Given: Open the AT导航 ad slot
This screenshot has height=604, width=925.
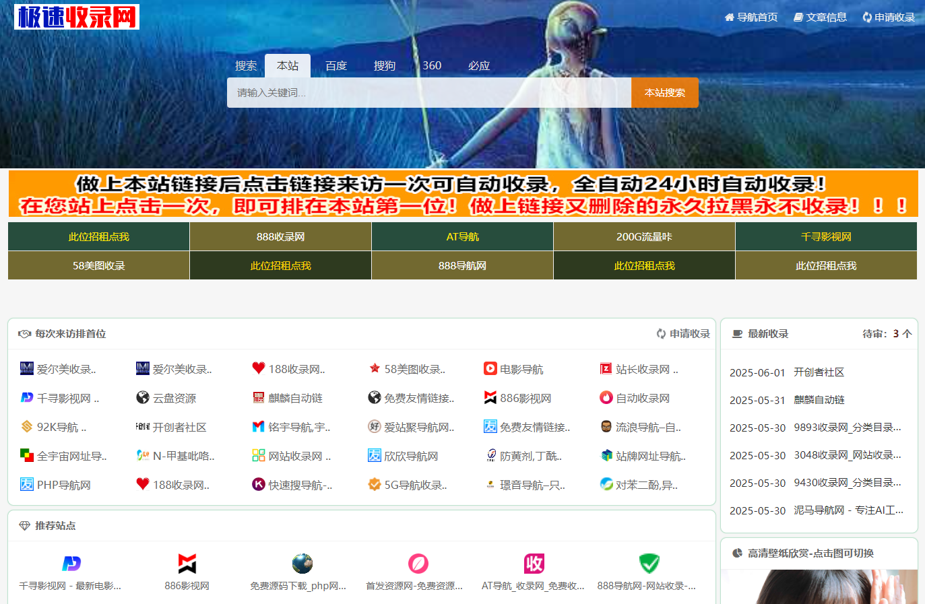Looking at the screenshot, I should (x=462, y=237).
